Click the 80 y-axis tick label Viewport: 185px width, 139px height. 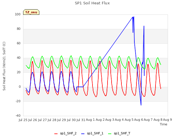point(18,29)
